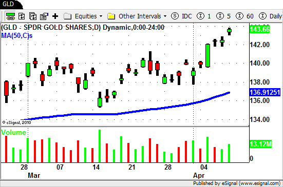Click the circled S symbol icon
The height and width of the screenshot is (187, 283).
tap(175, 16)
